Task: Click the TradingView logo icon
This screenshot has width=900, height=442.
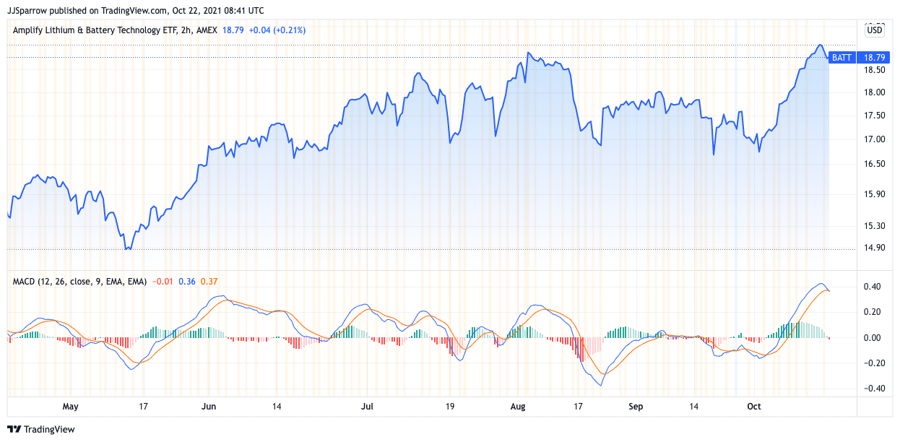Action: [14, 429]
